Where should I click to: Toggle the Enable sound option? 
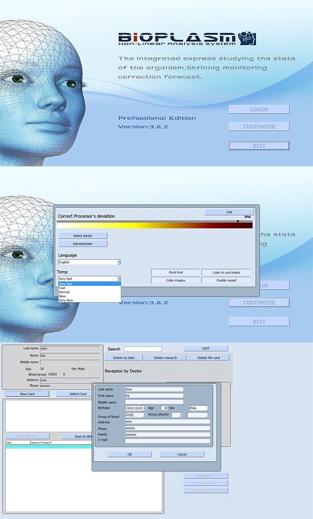tap(226, 280)
